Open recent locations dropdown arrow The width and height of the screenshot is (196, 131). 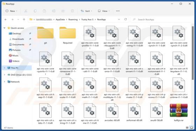18,20
